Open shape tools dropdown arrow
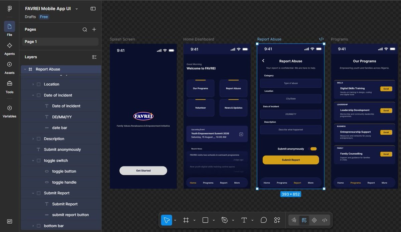Viewport: 401px width, 232px height. click(214, 220)
